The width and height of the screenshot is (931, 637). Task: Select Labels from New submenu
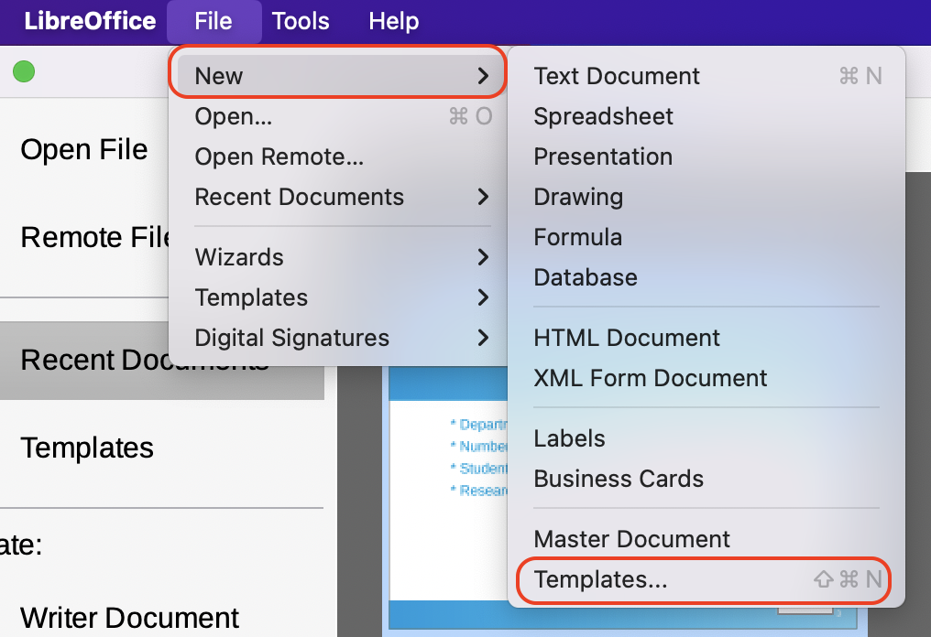pos(706,439)
